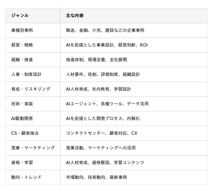Click the 資格解説、学習コンテンツ content text

[x=118, y=163]
